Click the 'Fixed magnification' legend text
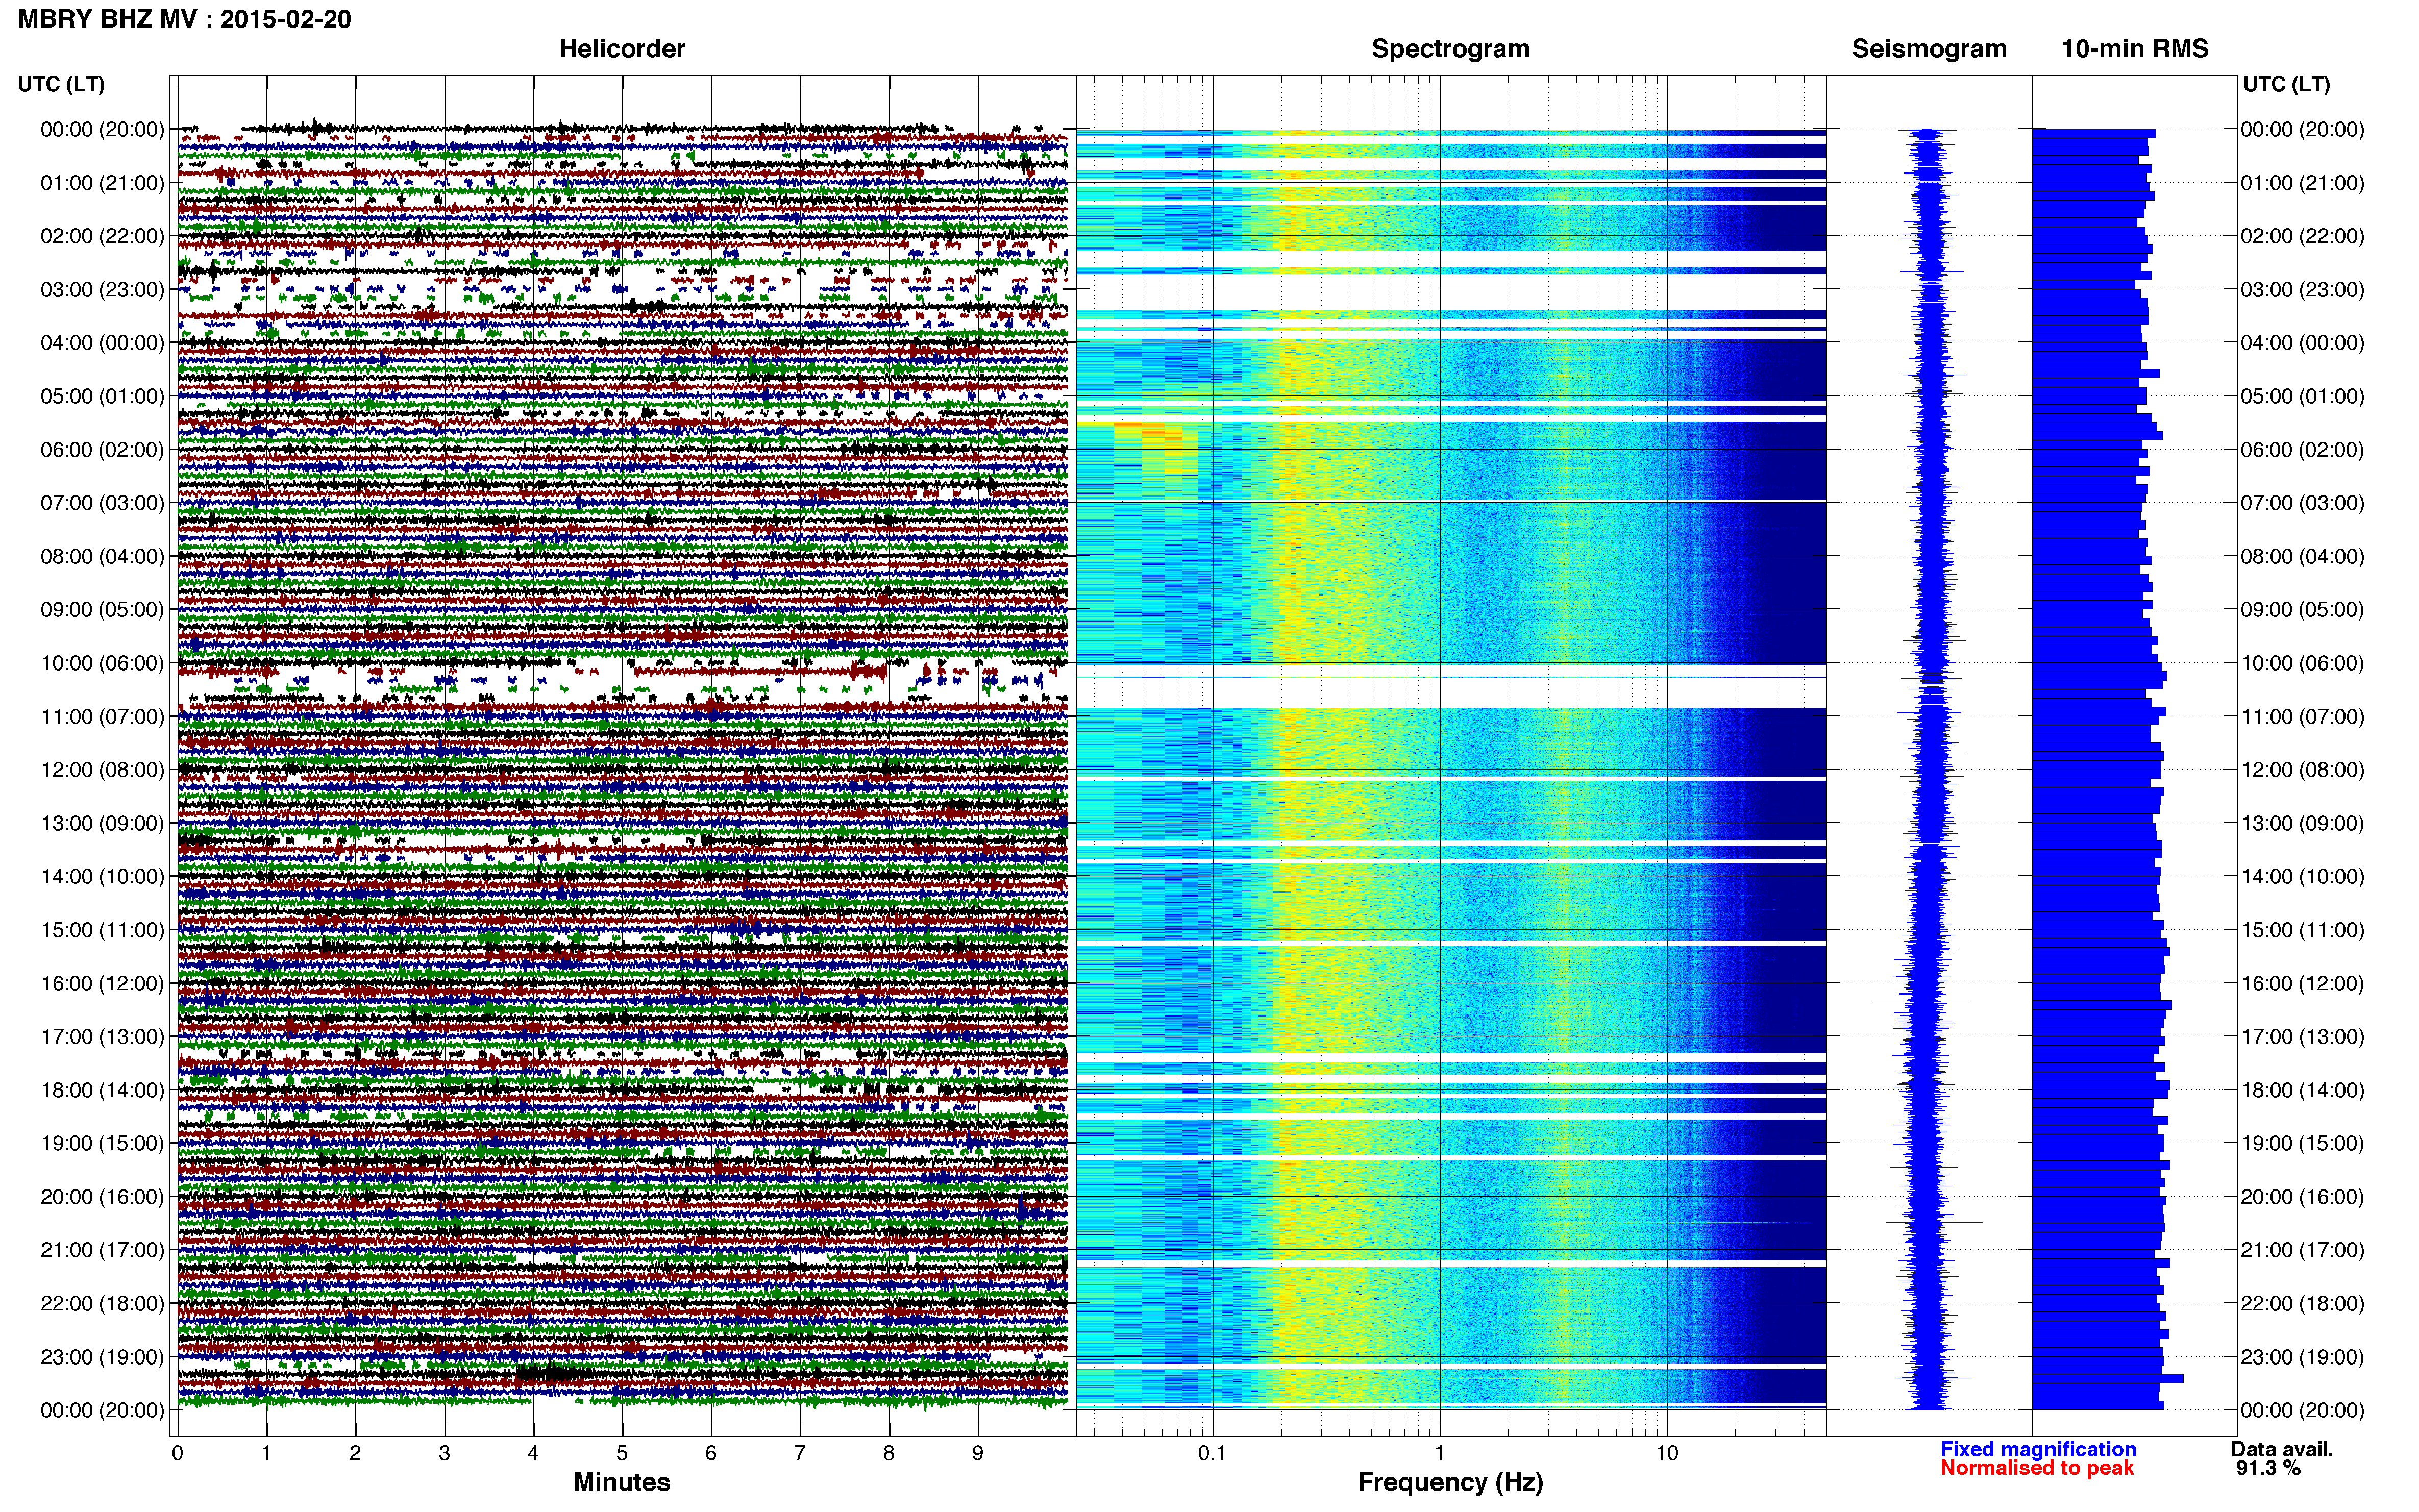2419x1512 pixels. coord(2037,1449)
